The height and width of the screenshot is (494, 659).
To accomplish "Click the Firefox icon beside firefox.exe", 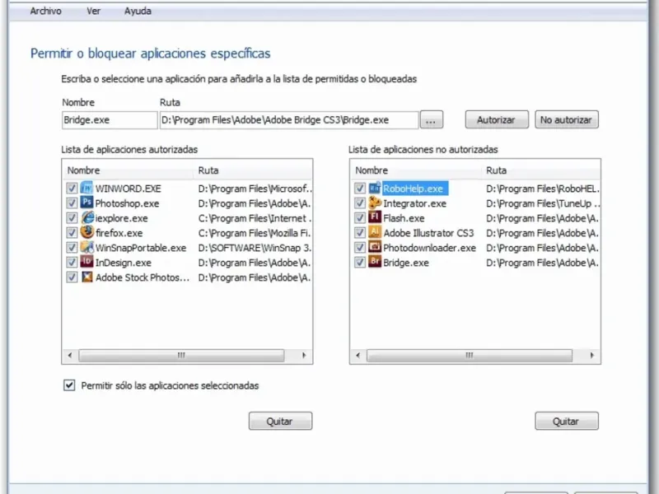I will [x=87, y=232].
